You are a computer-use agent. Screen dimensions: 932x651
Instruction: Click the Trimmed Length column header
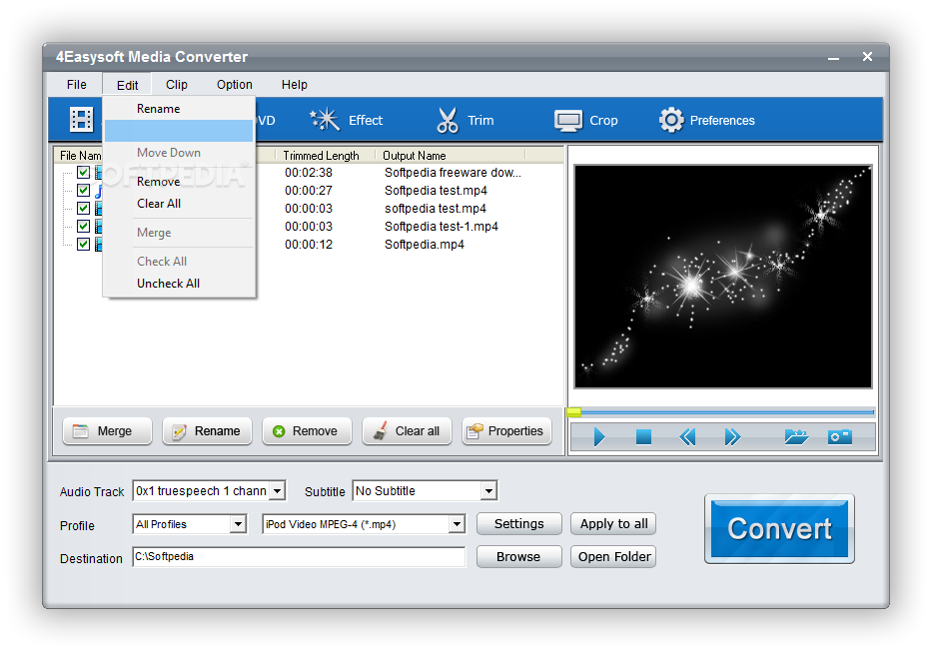[x=325, y=156]
